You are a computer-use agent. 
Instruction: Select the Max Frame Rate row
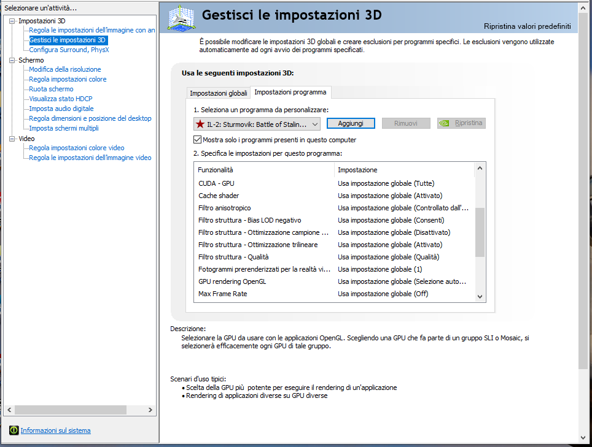(x=334, y=294)
